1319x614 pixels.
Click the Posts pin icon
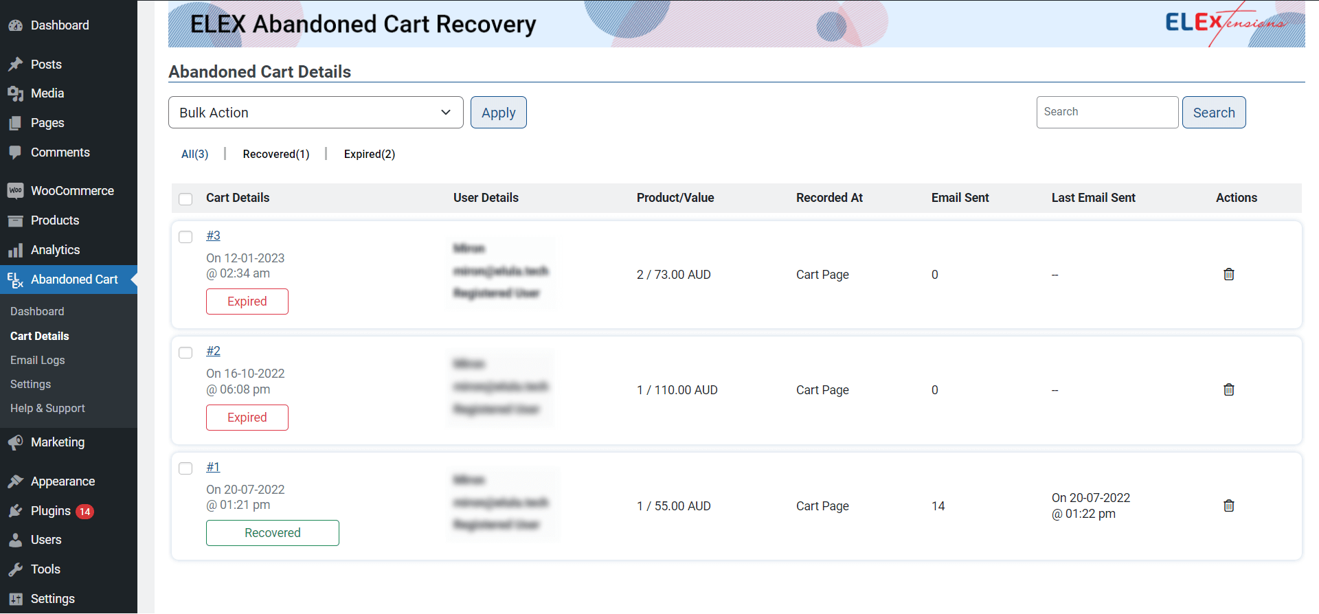[x=15, y=65]
